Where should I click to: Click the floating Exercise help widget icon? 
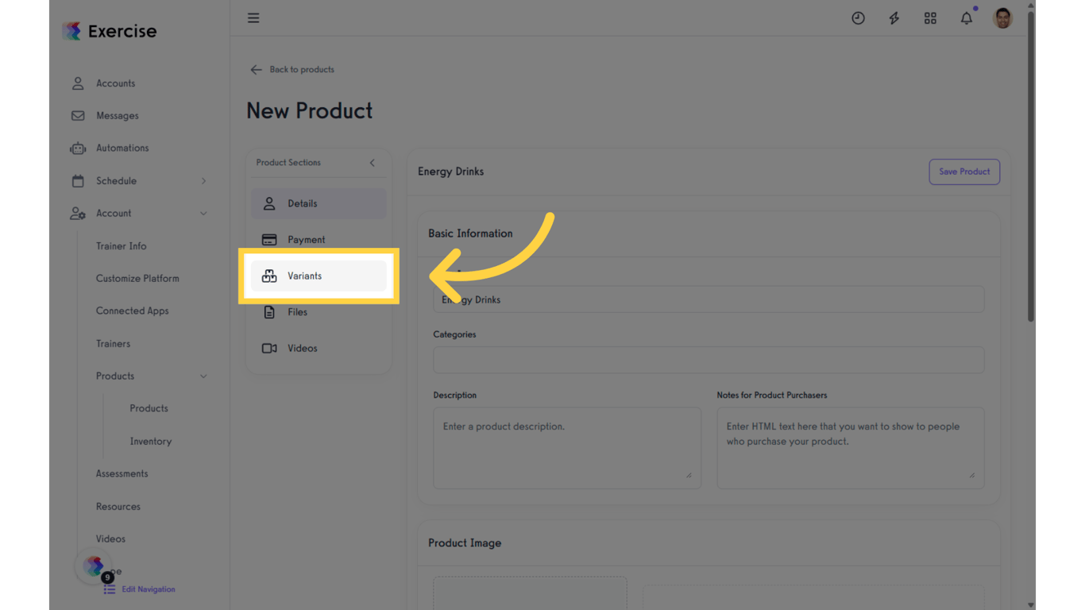pyautogui.click(x=94, y=566)
